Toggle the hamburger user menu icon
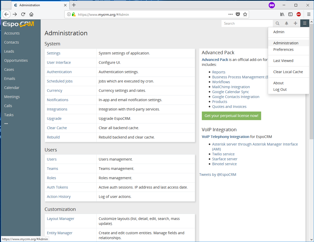 tap(305, 23)
